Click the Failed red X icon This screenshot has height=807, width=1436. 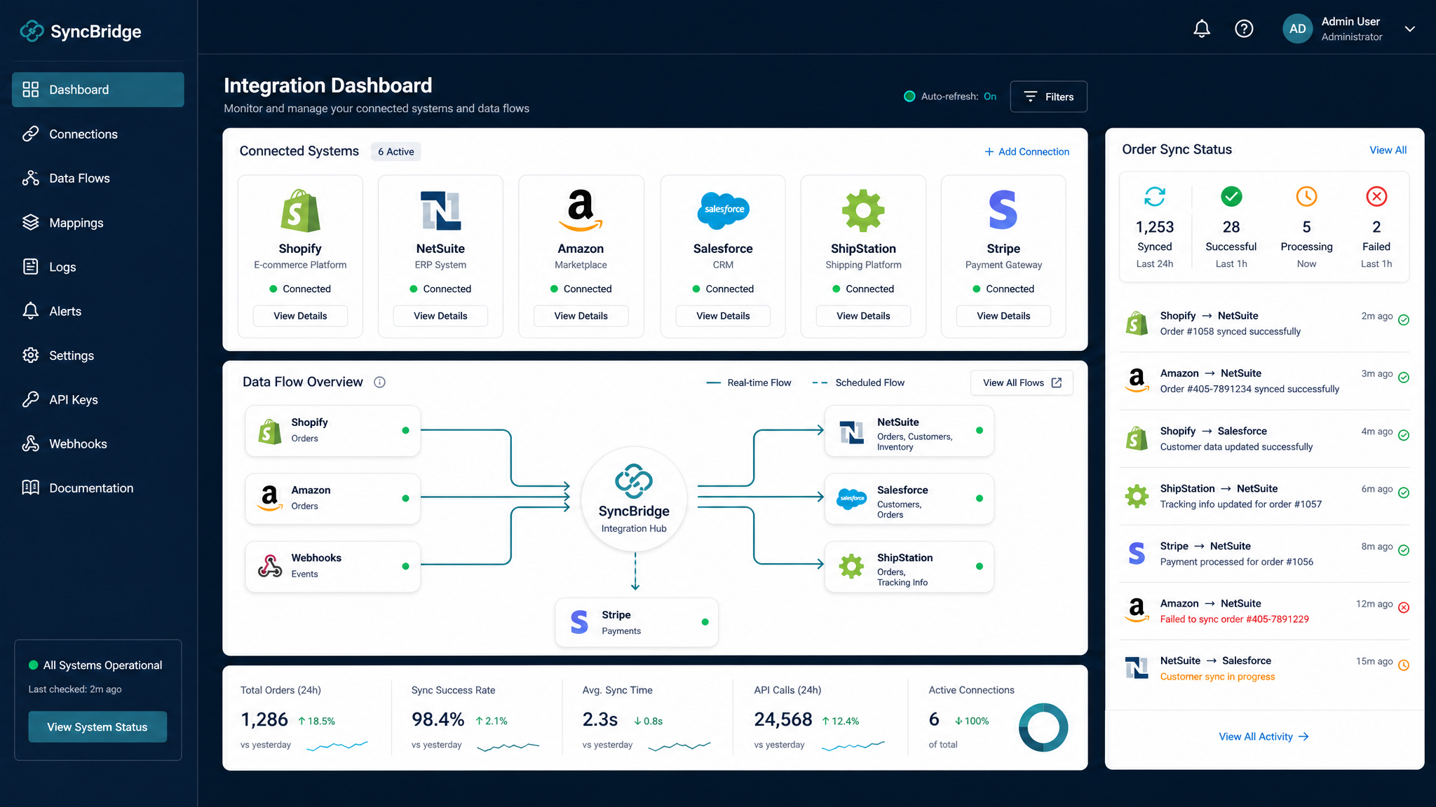[1376, 196]
